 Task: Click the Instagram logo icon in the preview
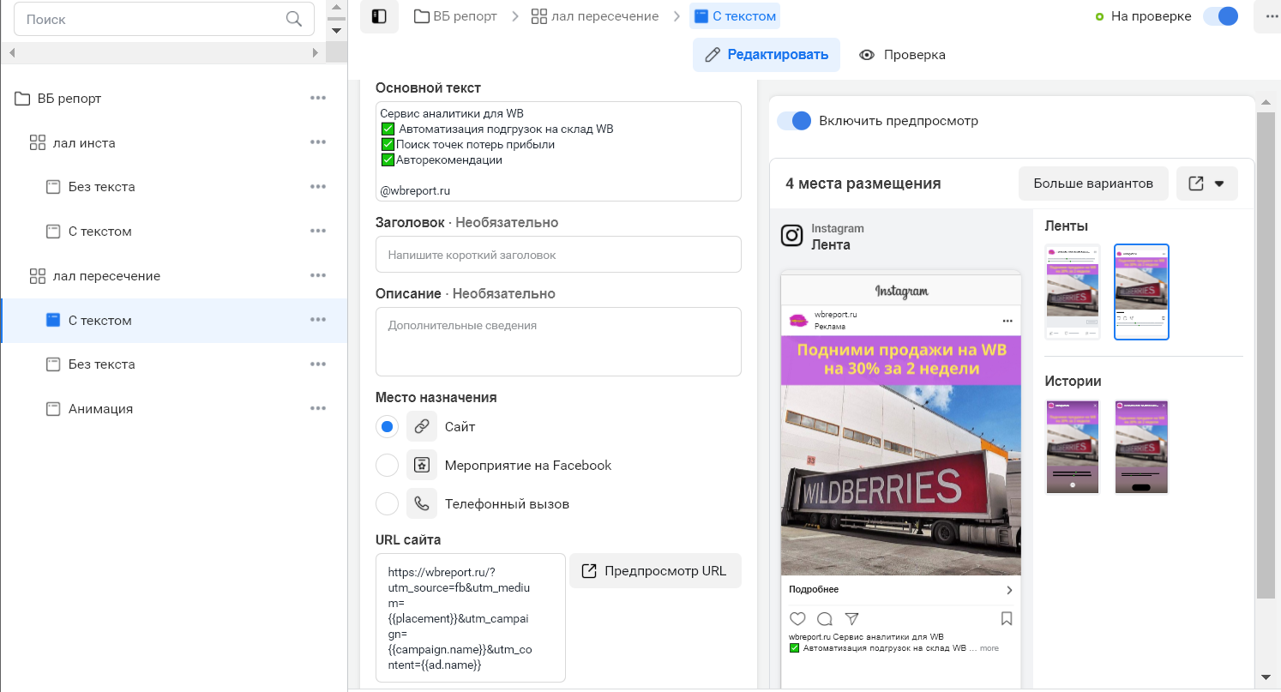(791, 236)
